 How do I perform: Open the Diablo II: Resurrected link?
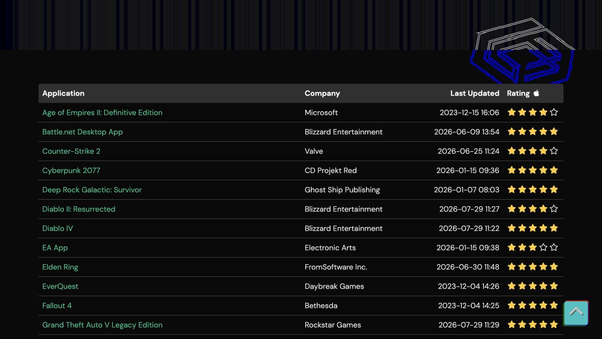[79, 209]
